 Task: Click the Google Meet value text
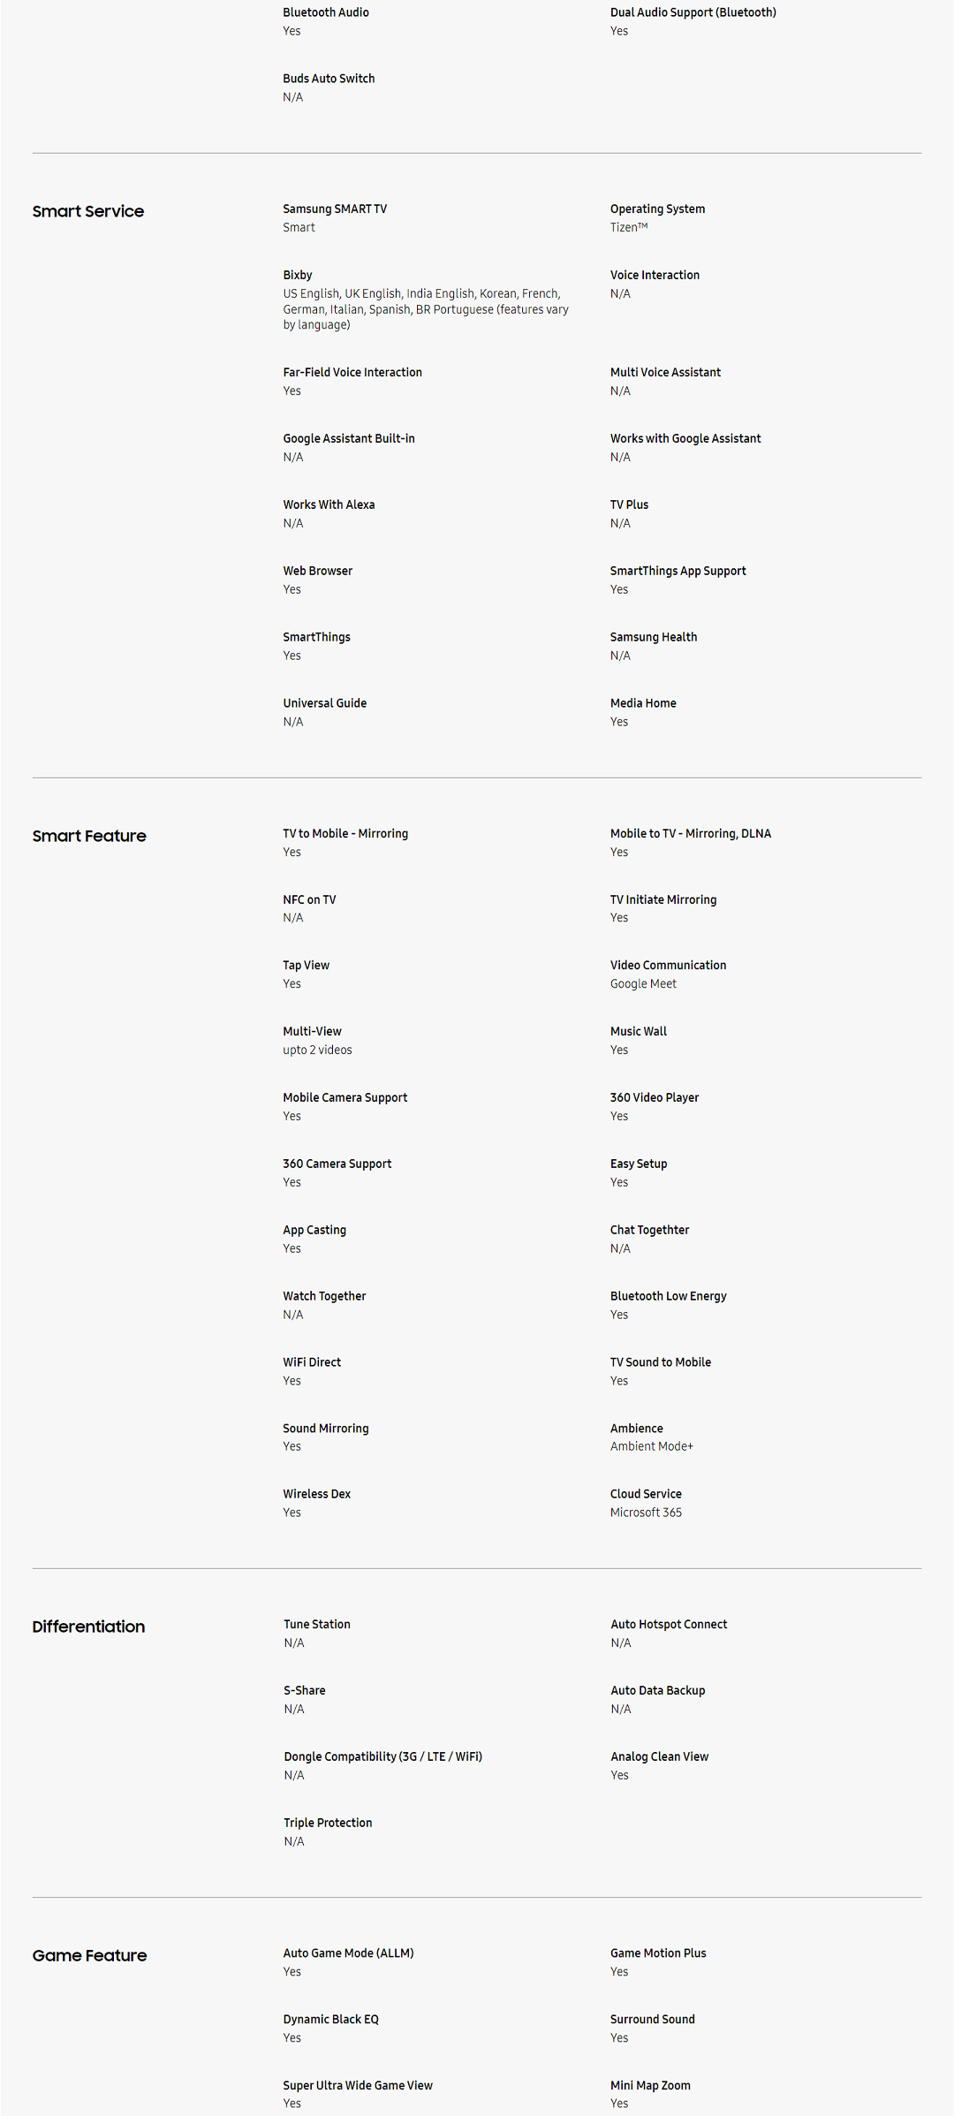(643, 983)
